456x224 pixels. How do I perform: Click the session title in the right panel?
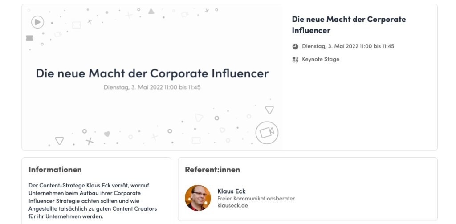349,25
